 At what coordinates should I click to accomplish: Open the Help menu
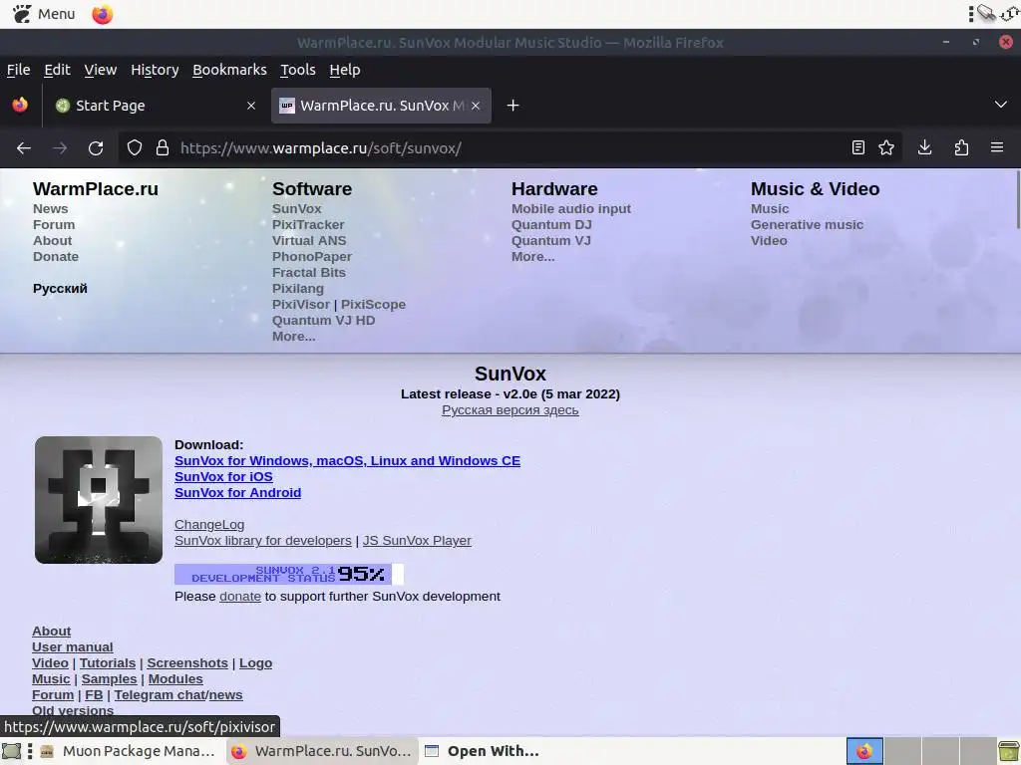pos(345,70)
